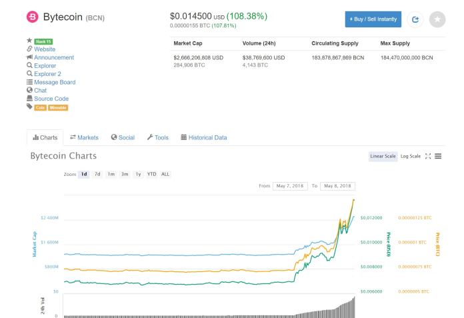This screenshot has height=318, width=464.
Task: Click the drive icon beside Source Code
Action: pyautogui.click(x=29, y=98)
